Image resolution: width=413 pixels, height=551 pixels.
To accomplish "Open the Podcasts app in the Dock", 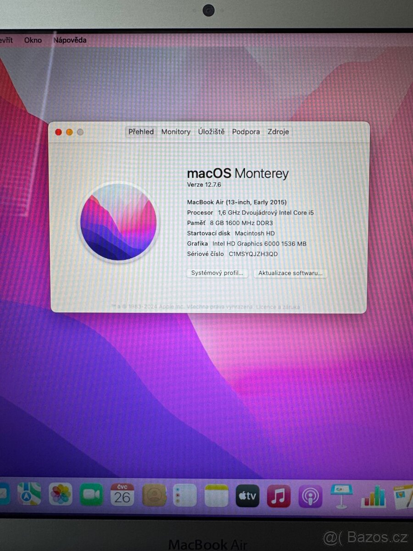I will coord(310,496).
